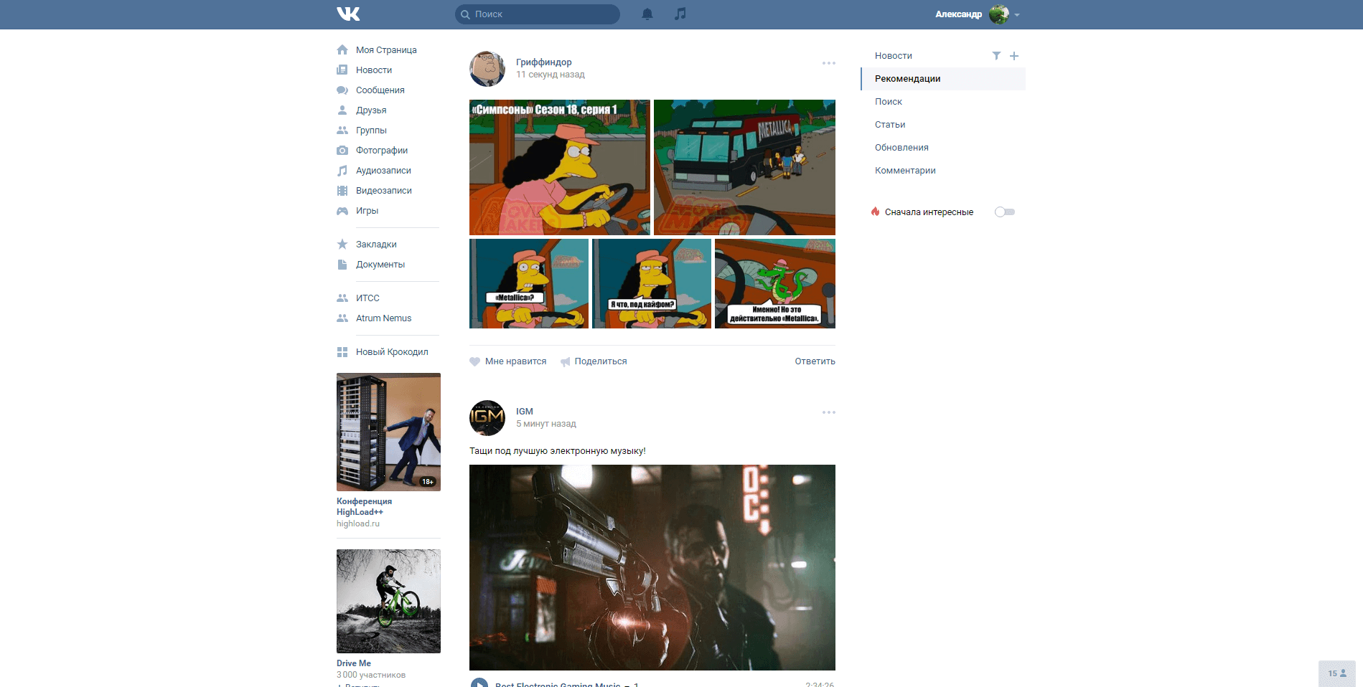Click the star icon beside Закладки
Viewport: 1363px width, 687px height.
(x=342, y=245)
